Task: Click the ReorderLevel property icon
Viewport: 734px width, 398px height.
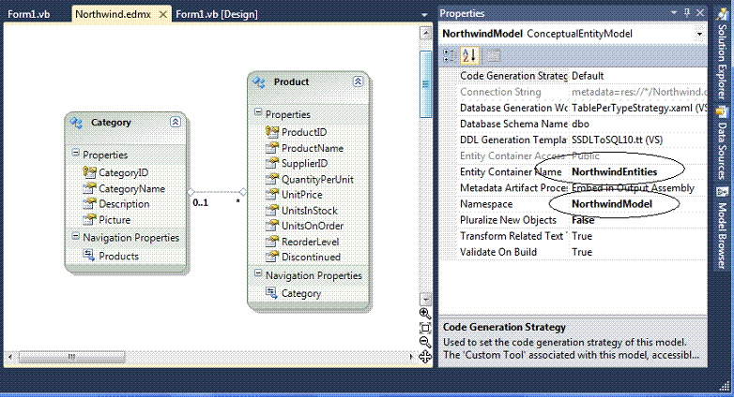Action: [272, 242]
